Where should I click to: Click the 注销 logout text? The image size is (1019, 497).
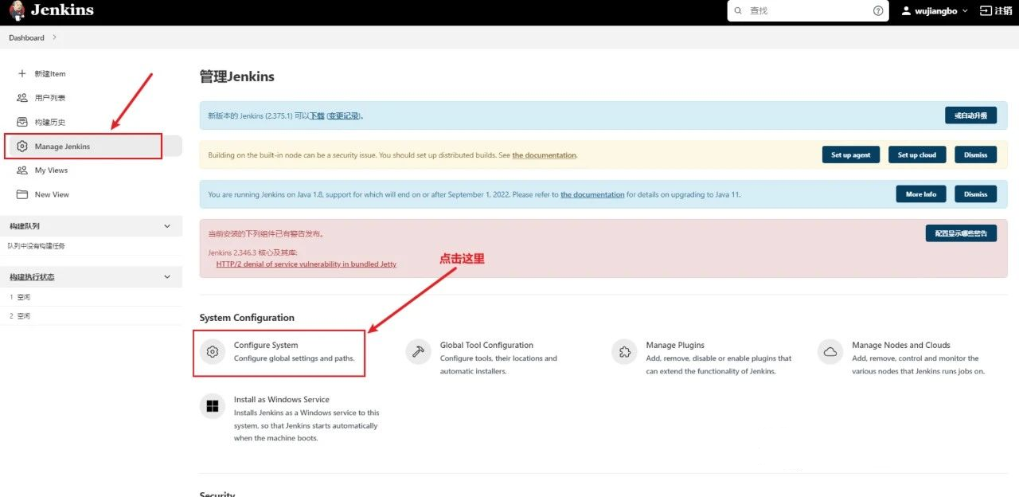tap(1003, 11)
